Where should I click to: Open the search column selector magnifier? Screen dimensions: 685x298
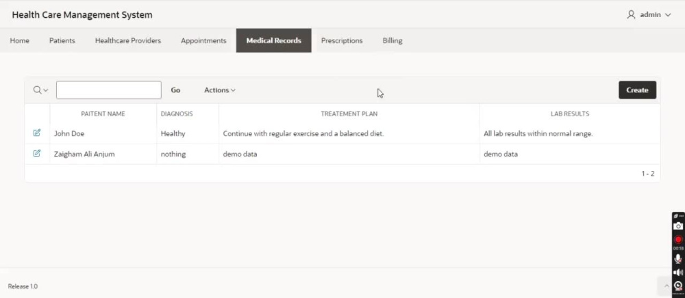[x=40, y=90]
